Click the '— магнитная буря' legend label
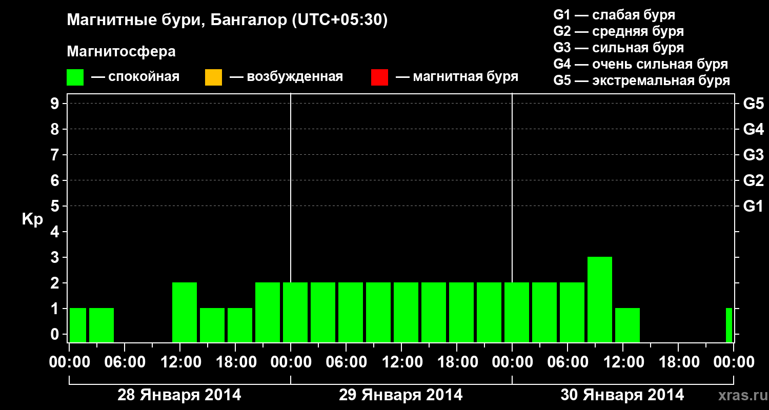 pos(457,77)
